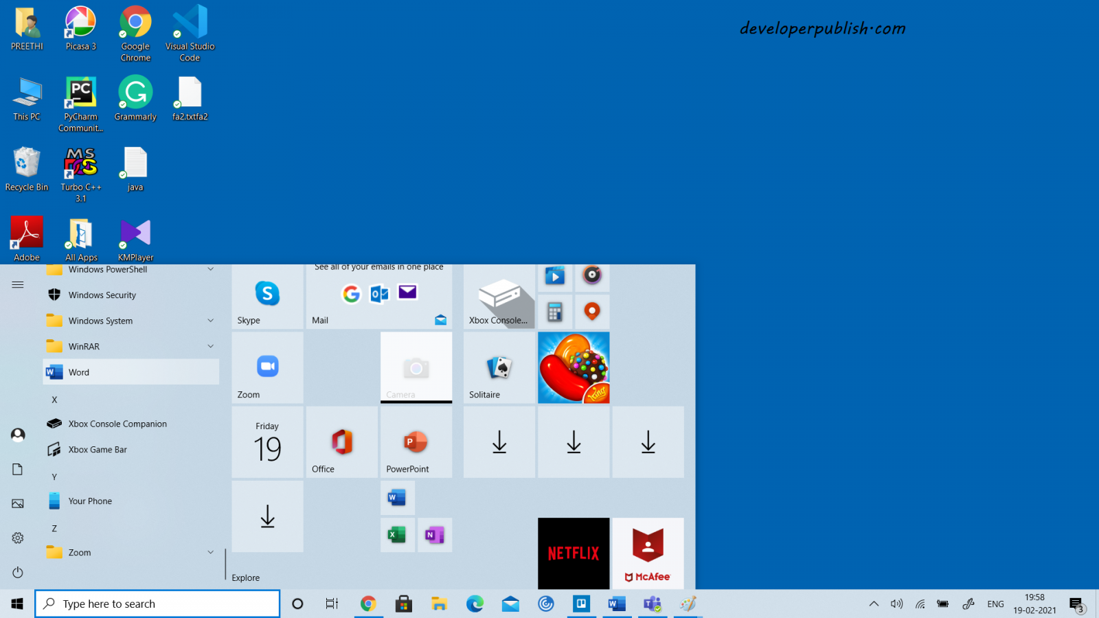The height and width of the screenshot is (618, 1099).
Task: Play Microsoft Solitaire Collection
Action: 499,367
